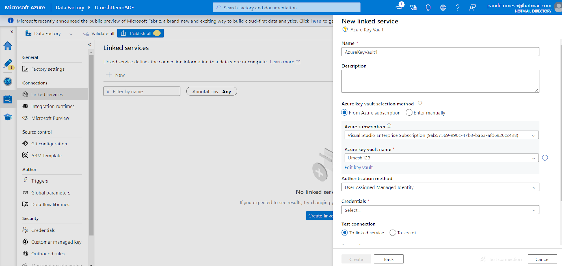Open Annotations Any filter
The image size is (562, 266).
211,91
